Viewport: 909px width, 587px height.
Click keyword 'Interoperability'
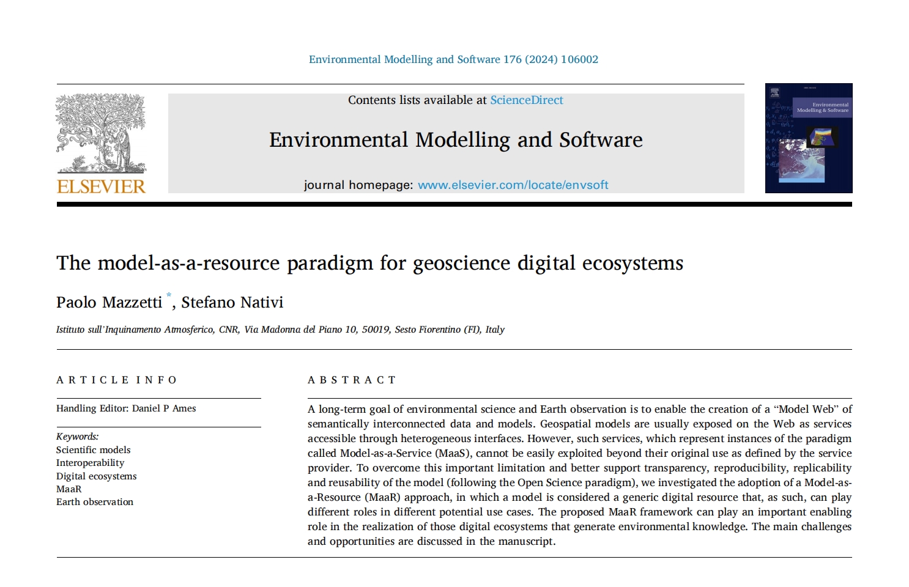(90, 463)
